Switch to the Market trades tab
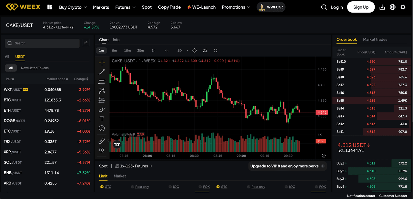Image resolution: width=413 pixels, height=199 pixels. pyautogui.click(x=375, y=40)
